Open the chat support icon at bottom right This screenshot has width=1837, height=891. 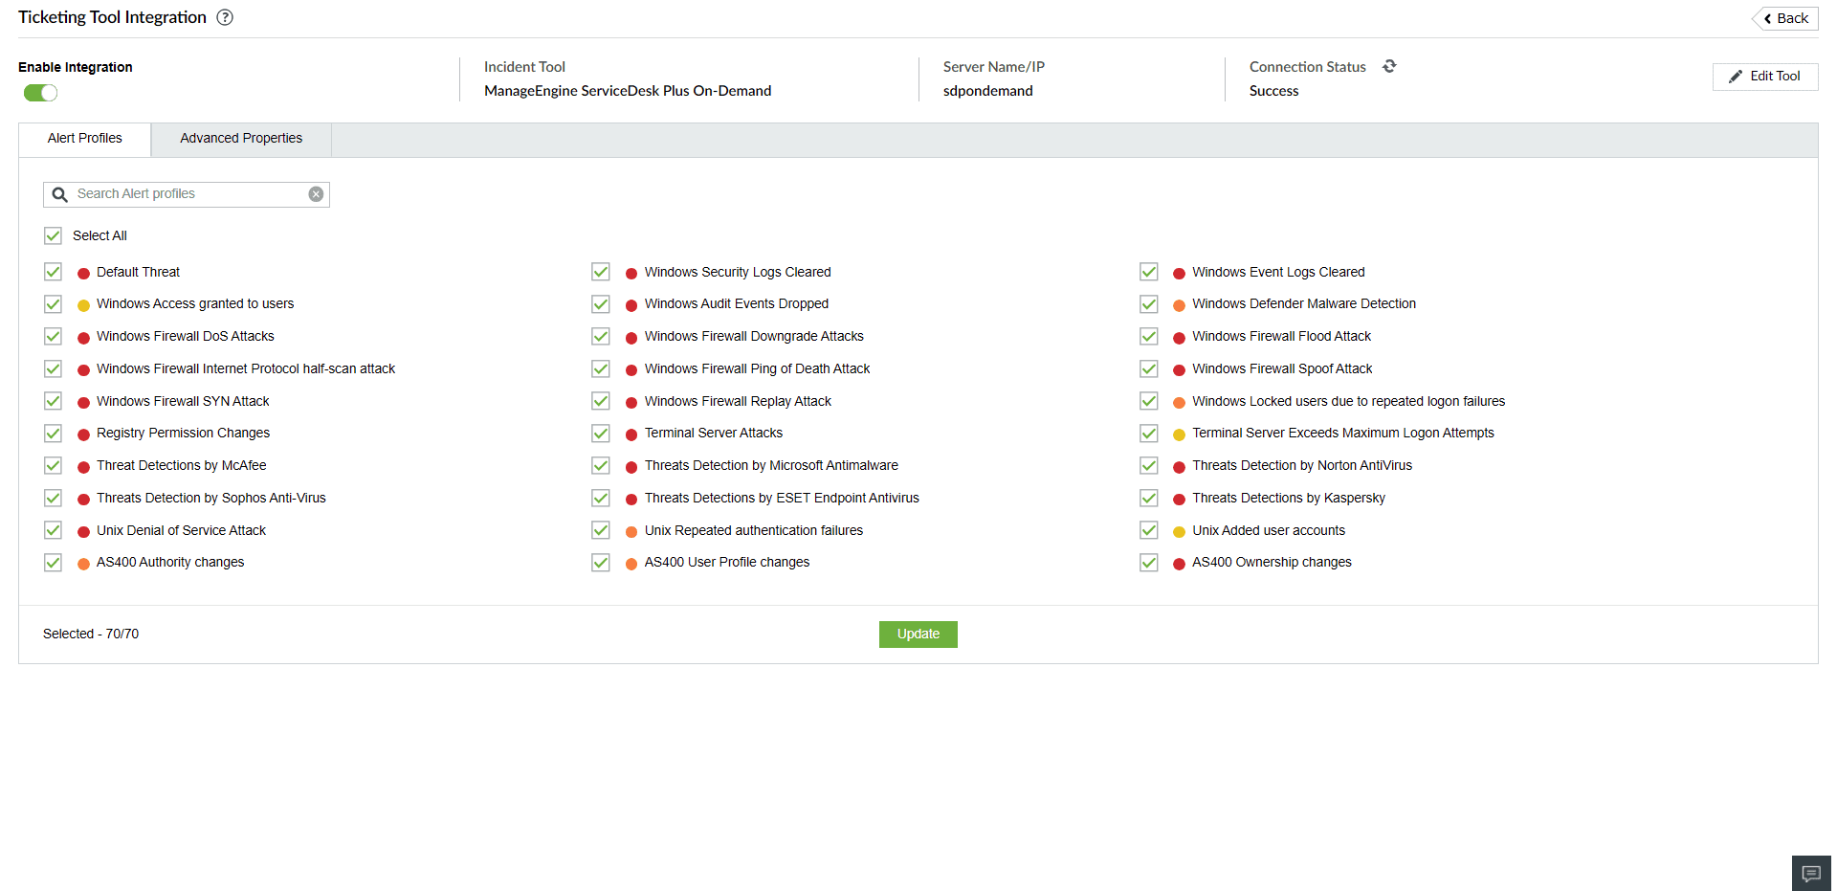pos(1811,873)
